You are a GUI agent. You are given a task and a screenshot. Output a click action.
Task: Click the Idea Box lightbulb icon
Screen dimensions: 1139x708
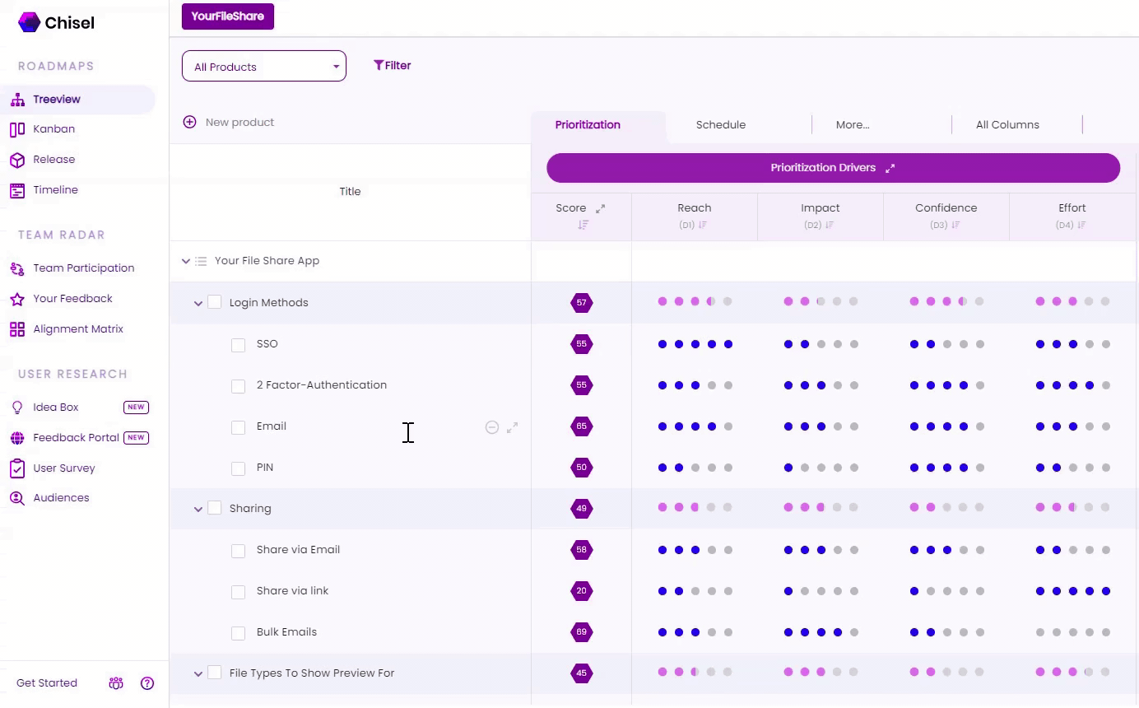[17, 408]
